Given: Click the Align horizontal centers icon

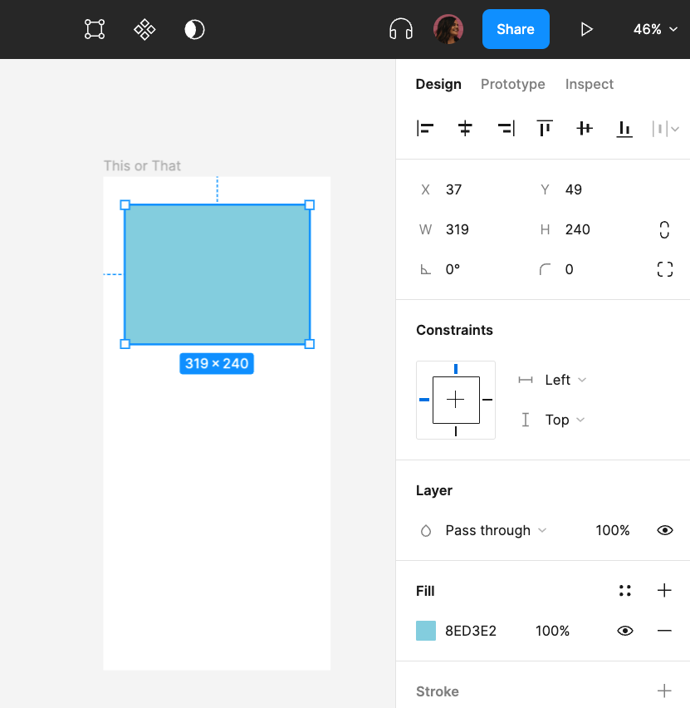Looking at the screenshot, I should [x=465, y=128].
